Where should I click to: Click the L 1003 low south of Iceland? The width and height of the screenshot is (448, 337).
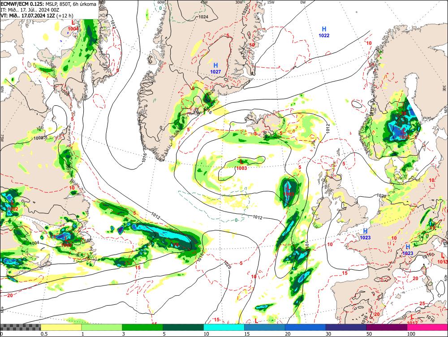pyautogui.click(x=241, y=165)
